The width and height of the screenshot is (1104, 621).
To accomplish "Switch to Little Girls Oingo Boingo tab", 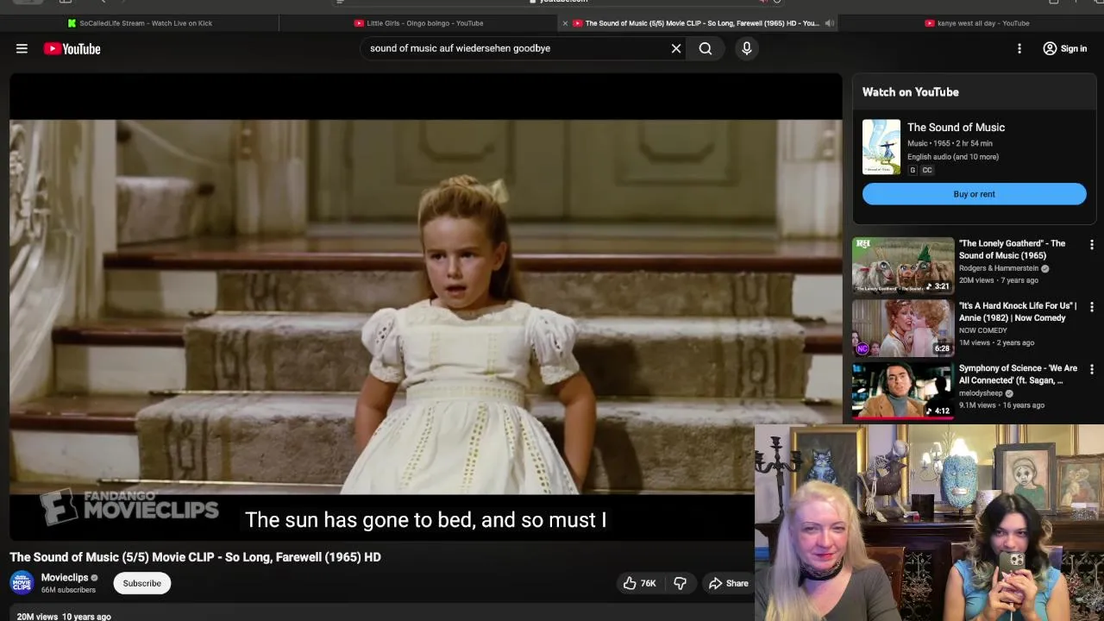I will 419,23.
